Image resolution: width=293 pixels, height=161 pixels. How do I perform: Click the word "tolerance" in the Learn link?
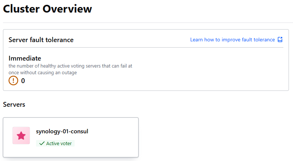click(x=263, y=40)
